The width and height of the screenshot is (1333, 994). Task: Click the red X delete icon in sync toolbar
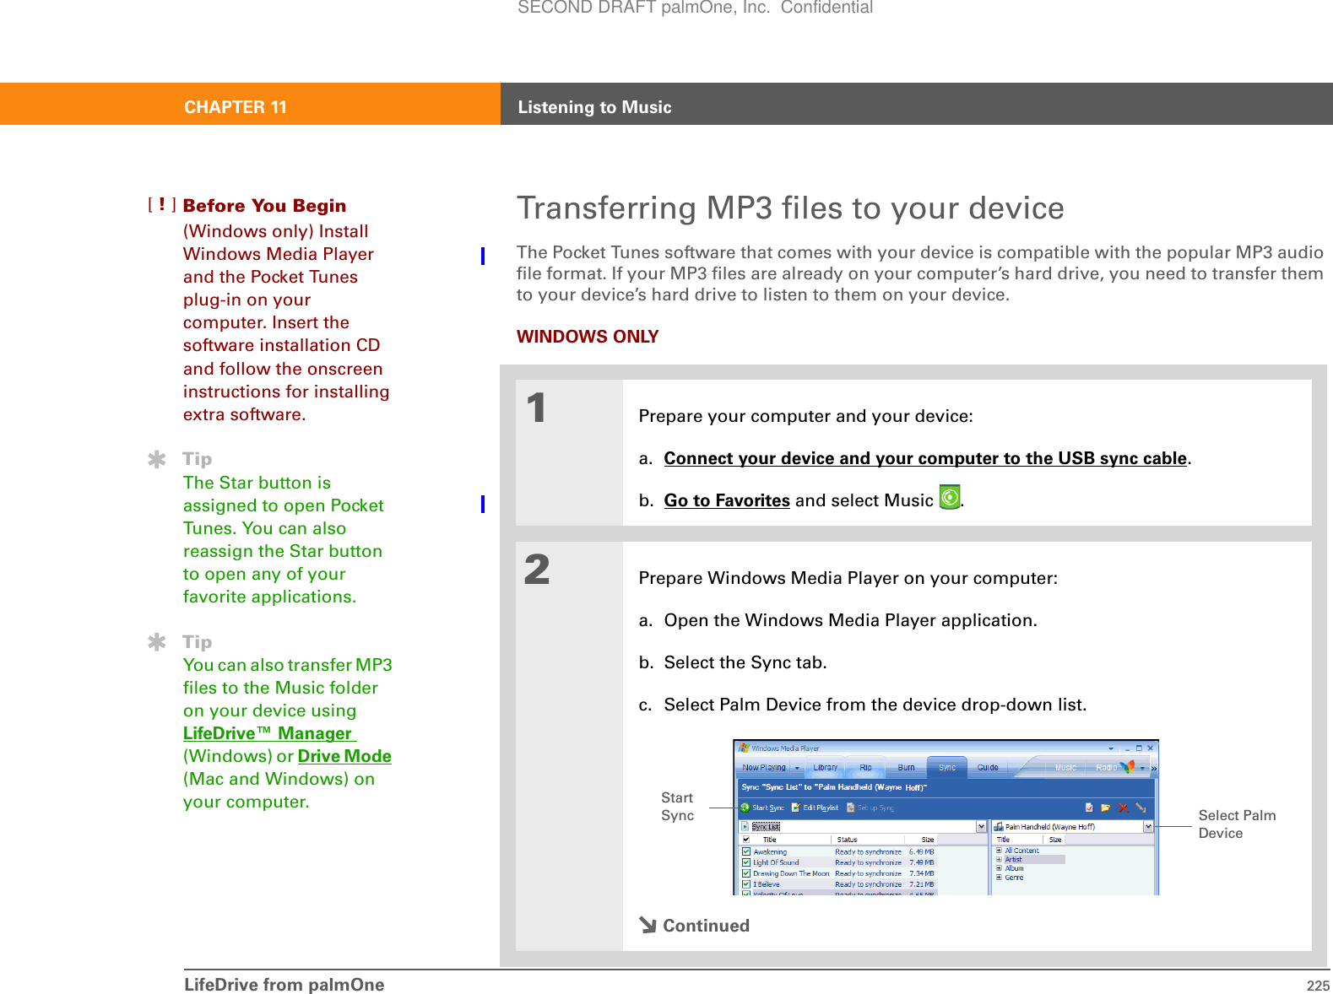[x=1123, y=808]
